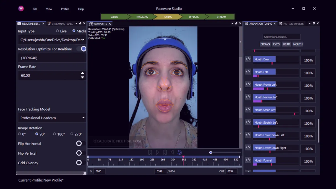The image size is (336, 189).
Task: Switch to Motion Effects tab
Action: tap(291, 24)
